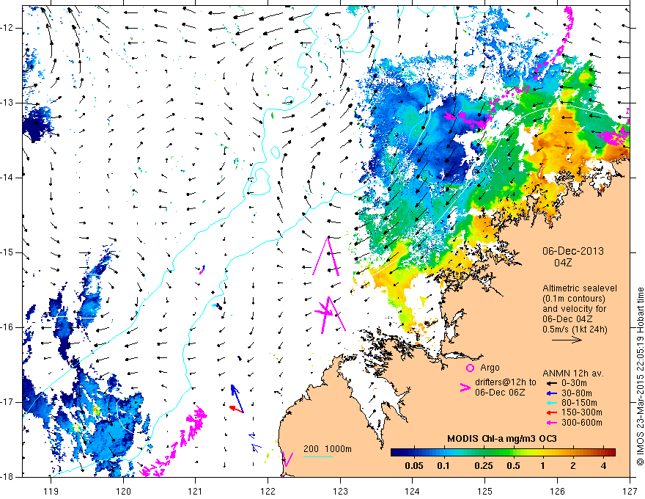Image resolution: width=645 pixels, height=499 pixels.
Task: Click the longitude axis label 124
Action: coord(413,491)
